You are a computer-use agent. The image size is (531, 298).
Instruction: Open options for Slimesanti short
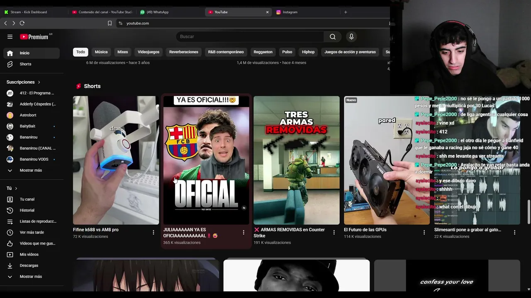pos(514,233)
